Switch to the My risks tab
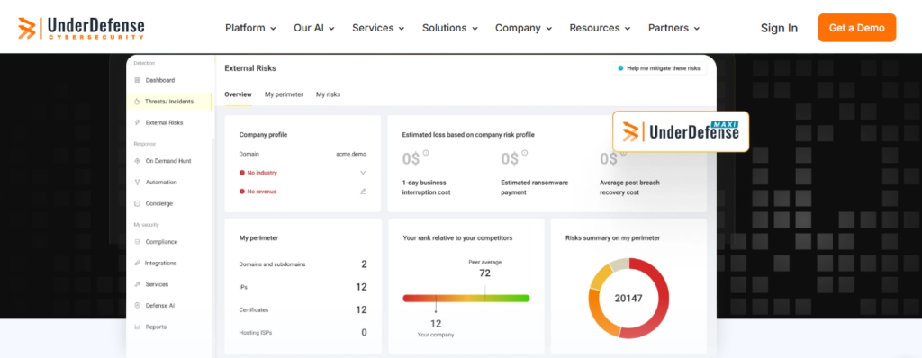This screenshot has width=922, height=358. click(x=328, y=94)
